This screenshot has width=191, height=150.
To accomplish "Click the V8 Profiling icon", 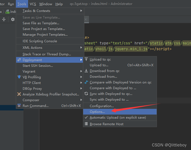I will [x=19, y=77].
